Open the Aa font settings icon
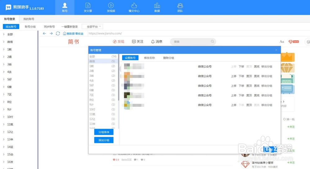Screen dimensions: 310x169 pyautogui.click(x=282, y=42)
